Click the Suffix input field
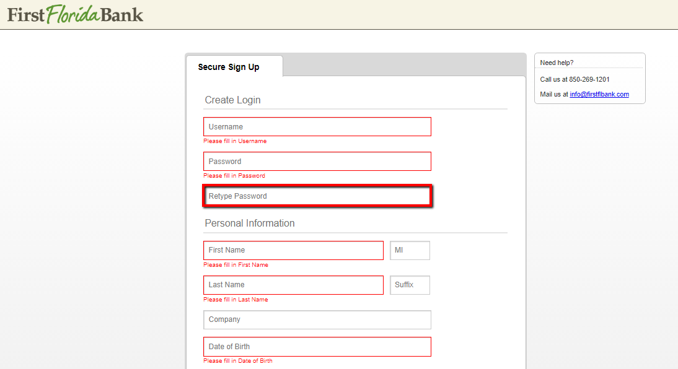Image resolution: width=678 pixels, height=369 pixels. tap(409, 285)
